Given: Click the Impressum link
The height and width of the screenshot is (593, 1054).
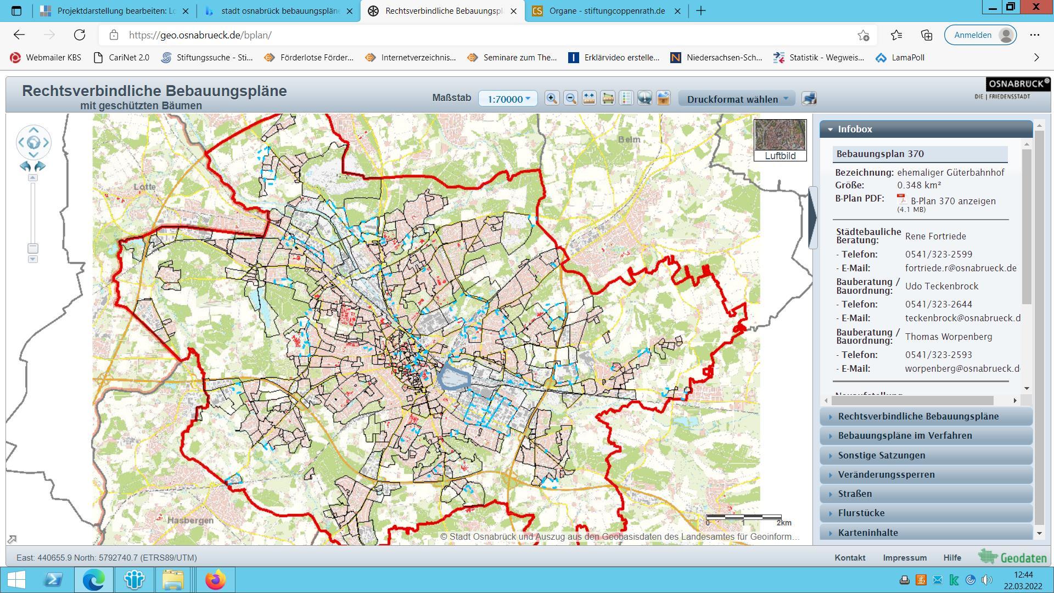Looking at the screenshot, I should [x=904, y=557].
